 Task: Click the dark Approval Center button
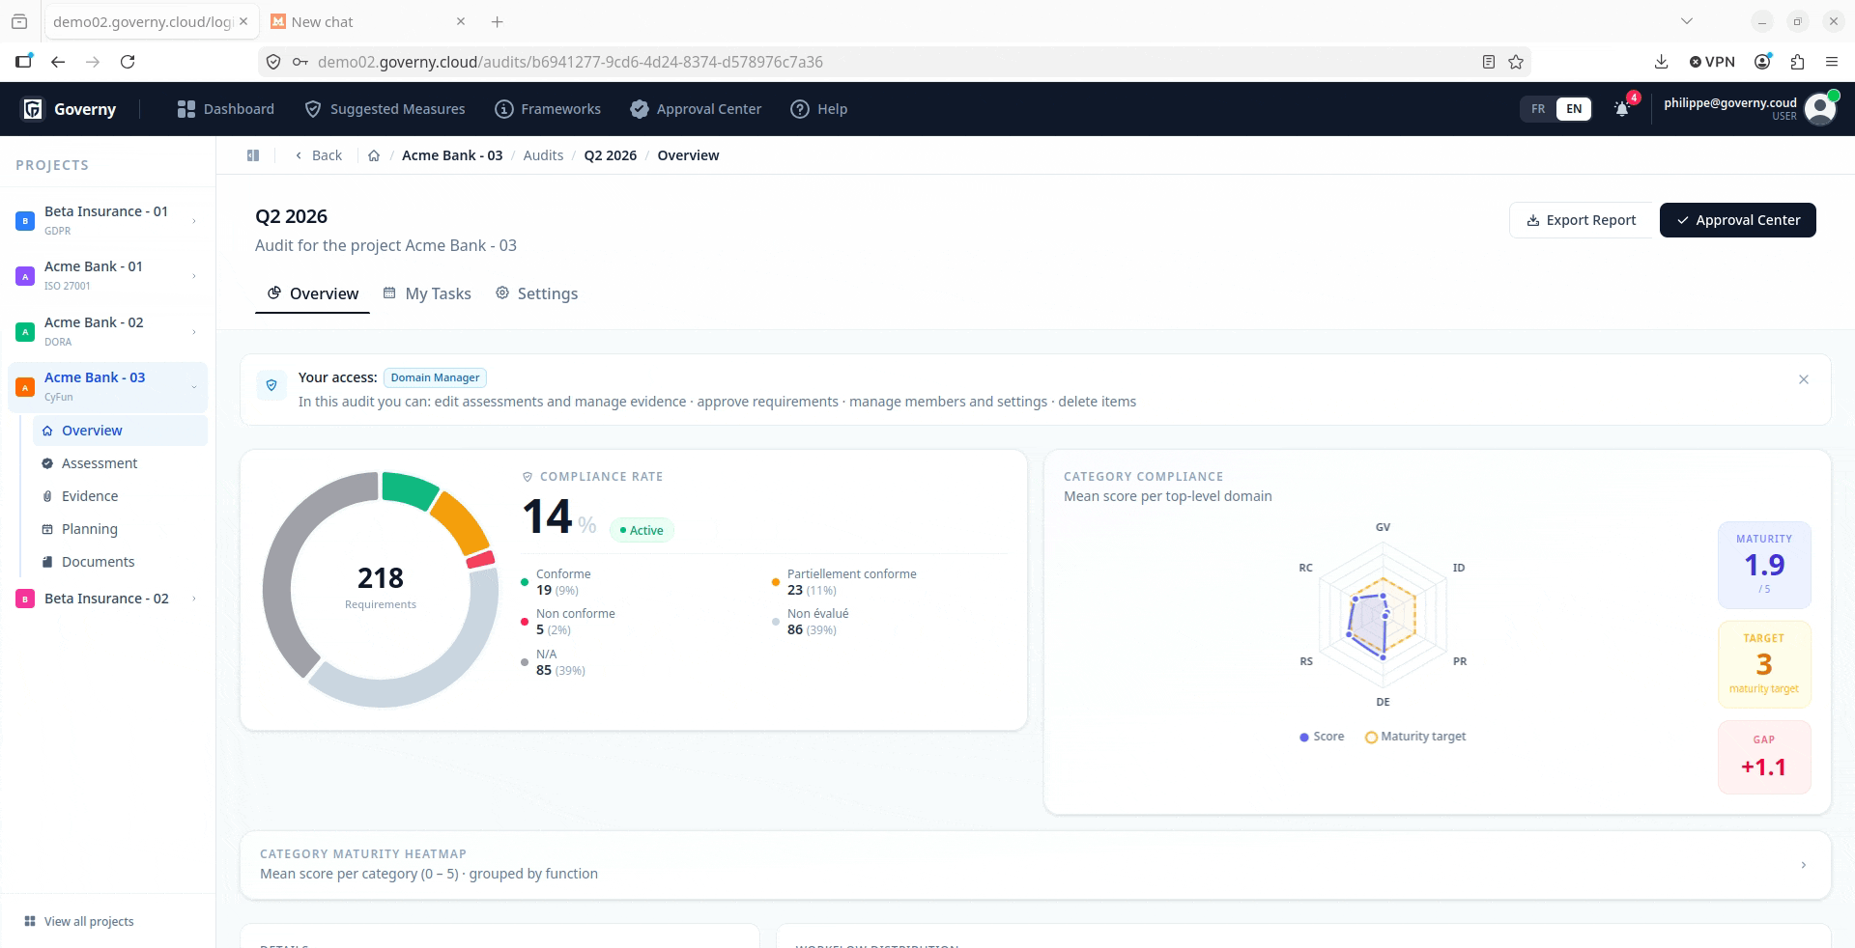(1738, 220)
